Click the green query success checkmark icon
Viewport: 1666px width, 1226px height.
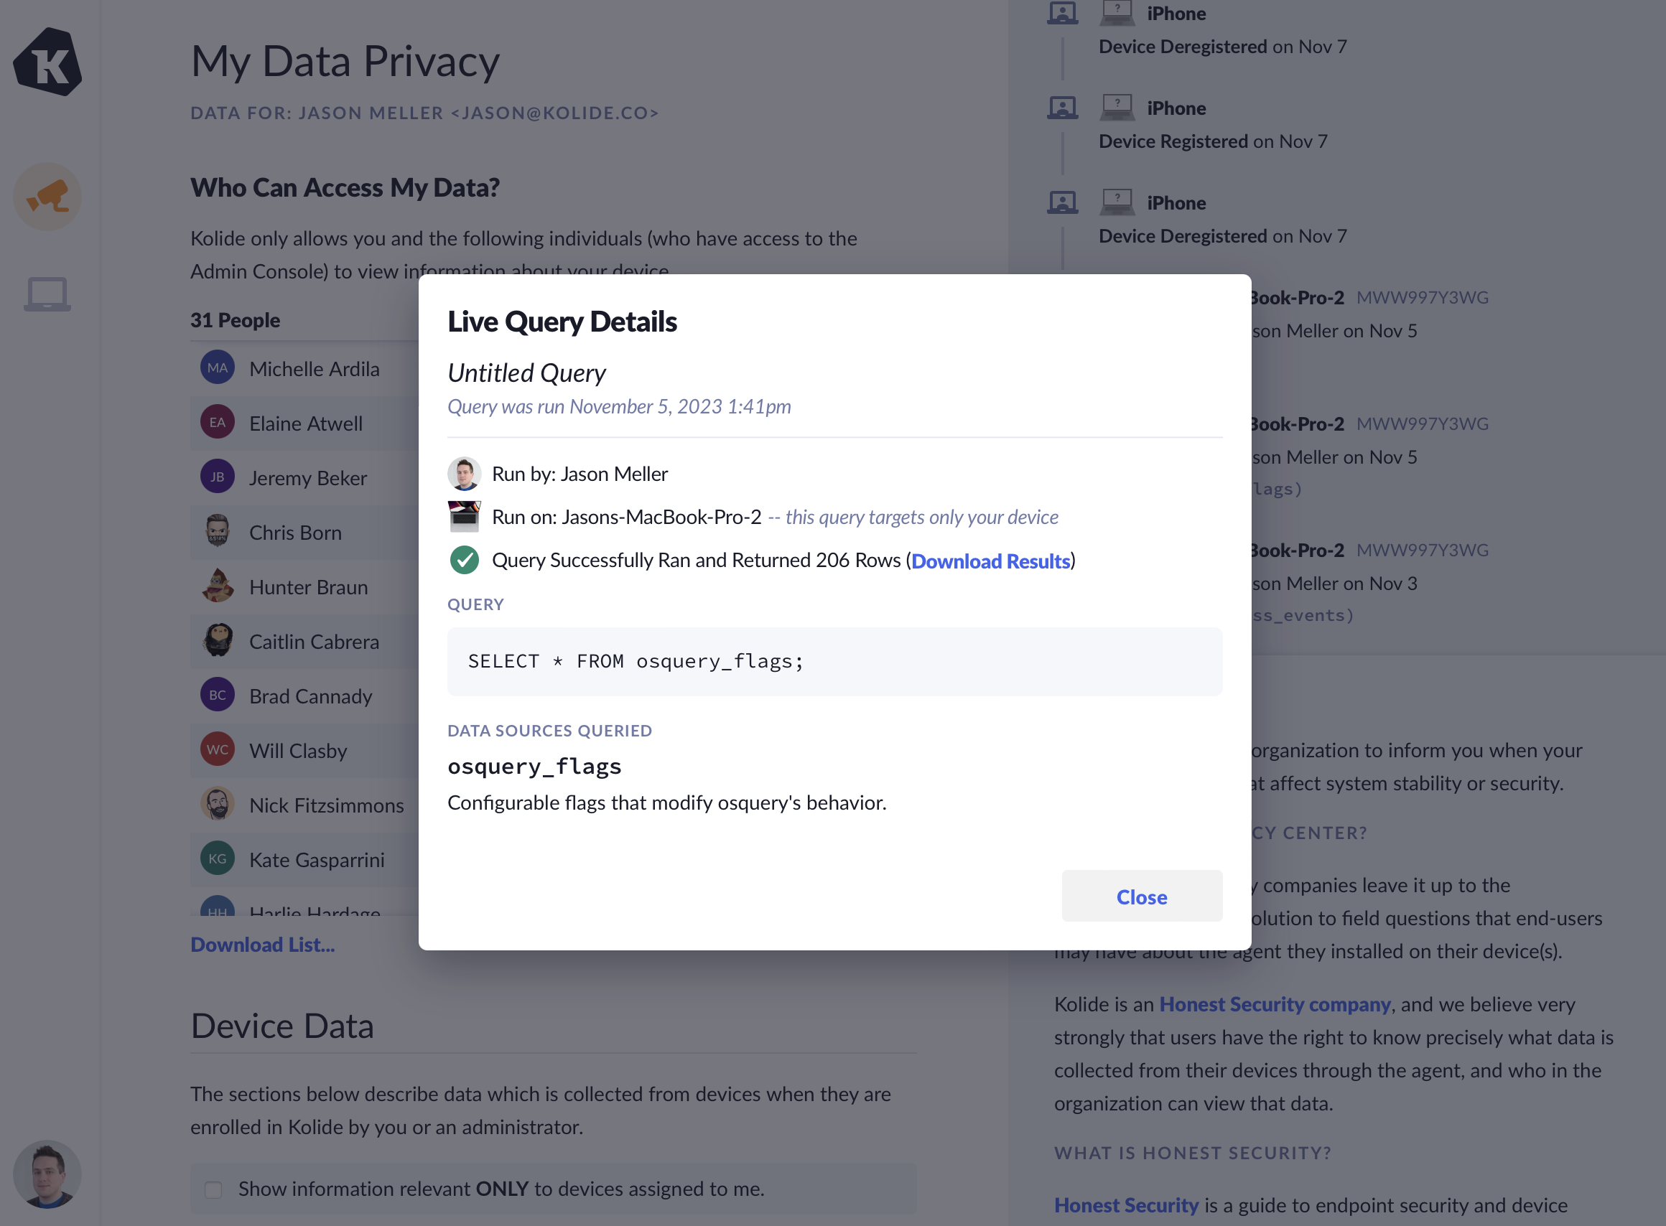[x=464, y=561]
